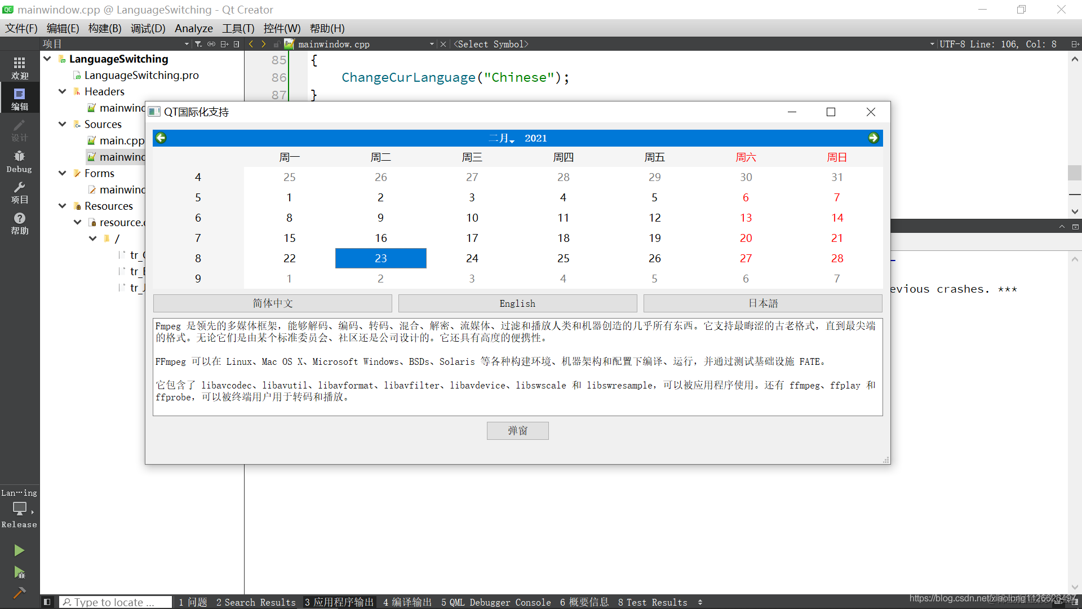Open the Select Symbol dropdown
The height and width of the screenshot is (609, 1082).
pos(694,44)
